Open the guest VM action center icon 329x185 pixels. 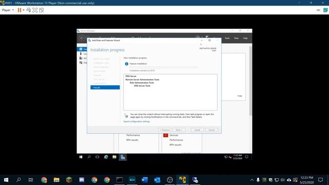pos(247,157)
